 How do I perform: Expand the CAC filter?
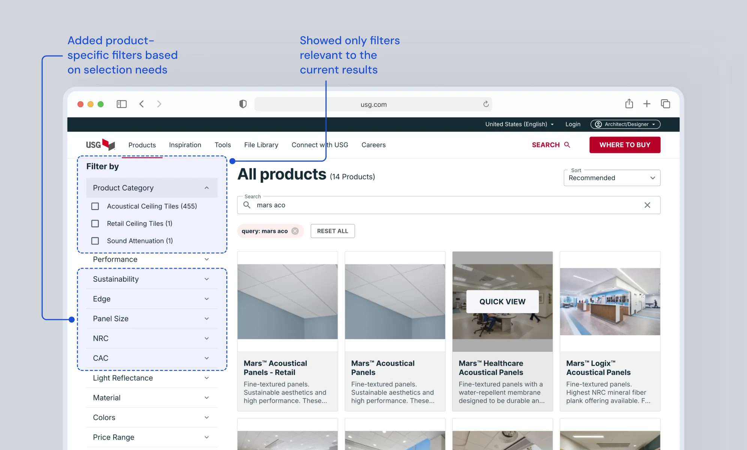pyautogui.click(x=151, y=358)
